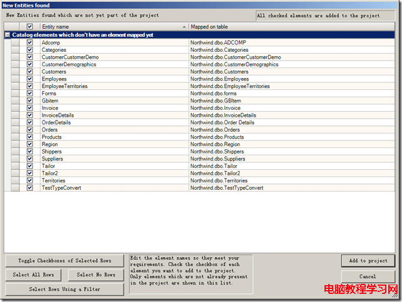Toggle the Shippers row checkbox
Image resolution: width=402 pixels, height=302 pixels.
coord(30,151)
